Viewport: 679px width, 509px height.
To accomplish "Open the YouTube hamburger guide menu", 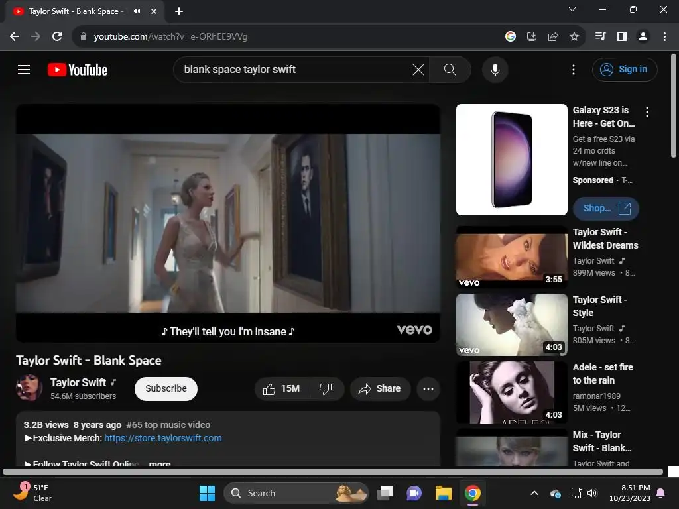I will click(x=24, y=69).
